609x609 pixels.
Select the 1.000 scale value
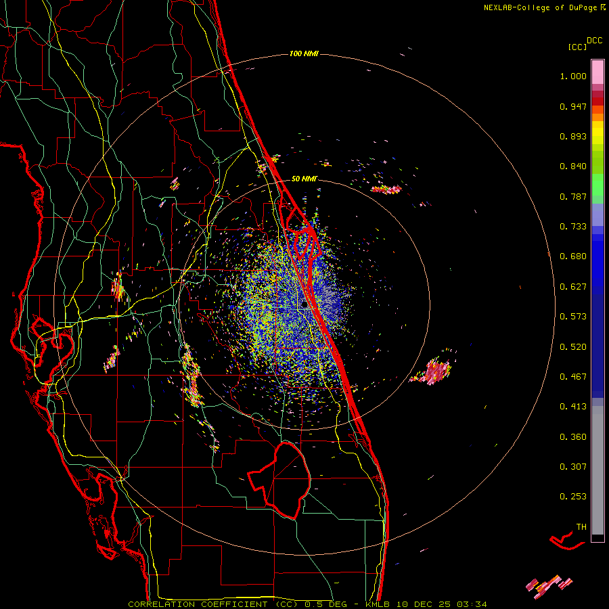point(573,76)
